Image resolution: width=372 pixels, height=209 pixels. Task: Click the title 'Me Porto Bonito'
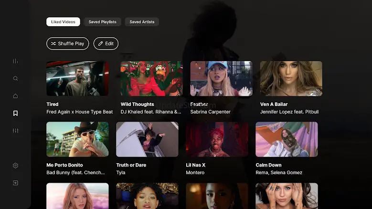(65, 165)
